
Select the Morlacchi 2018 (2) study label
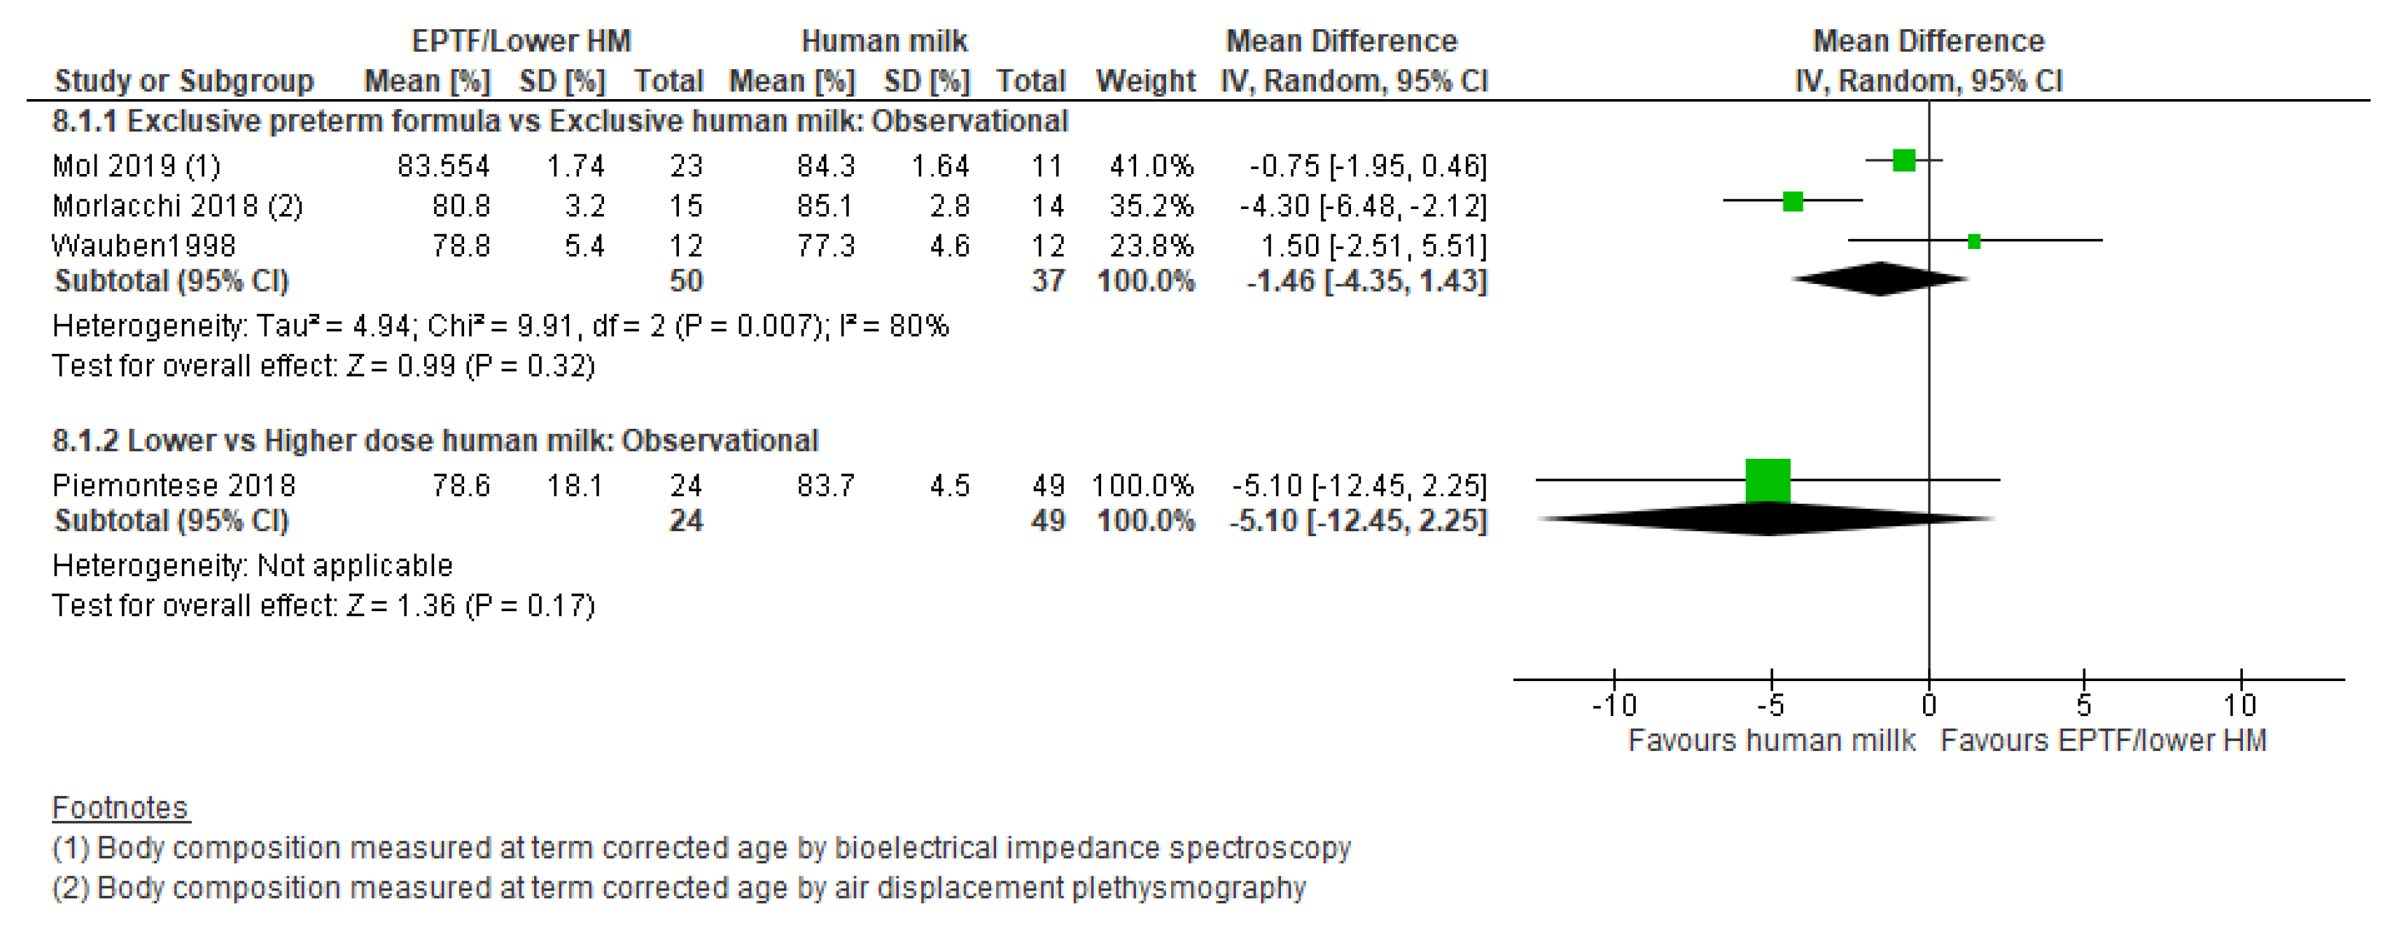[x=177, y=206]
